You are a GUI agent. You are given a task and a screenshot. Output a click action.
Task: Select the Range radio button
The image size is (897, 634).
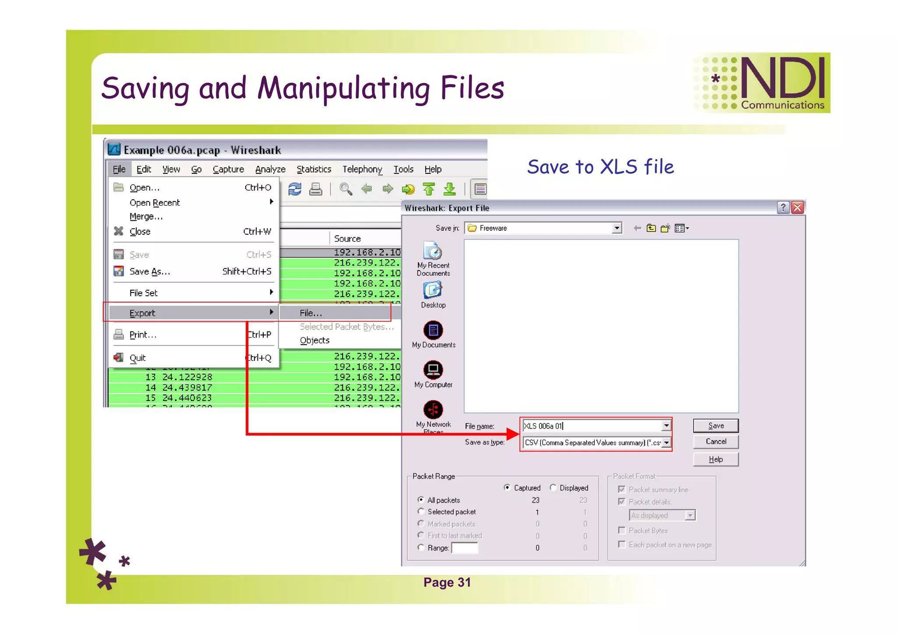(x=421, y=548)
